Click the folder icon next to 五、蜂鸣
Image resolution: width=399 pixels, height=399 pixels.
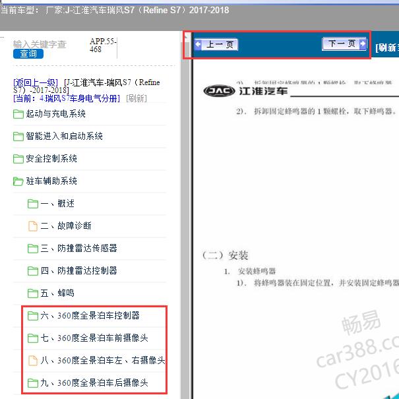click(33, 293)
